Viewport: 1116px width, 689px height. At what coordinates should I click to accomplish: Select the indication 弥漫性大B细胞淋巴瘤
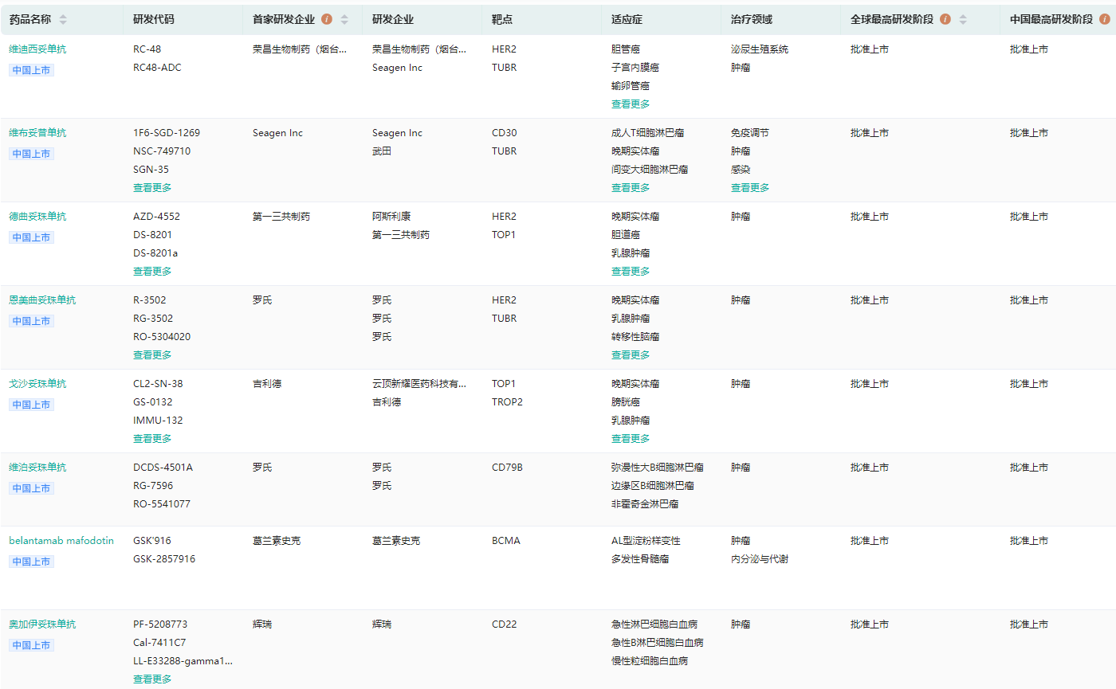(x=658, y=468)
